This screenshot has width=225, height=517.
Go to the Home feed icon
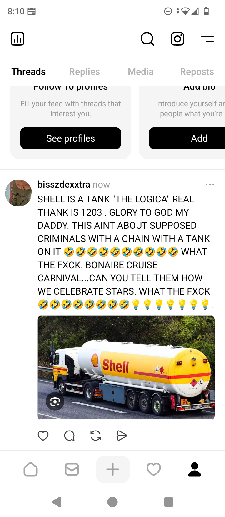point(31,469)
